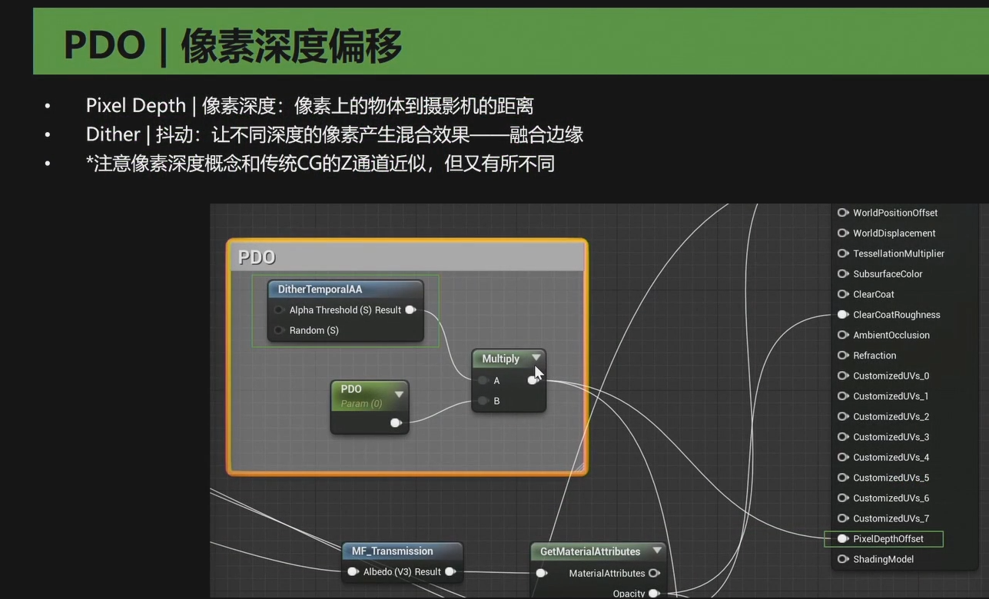This screenshot has height=599, width=989.
Task: Select the CustomizedUVs_1 pin
Action: pyautogui.click(x=843, y=396)
